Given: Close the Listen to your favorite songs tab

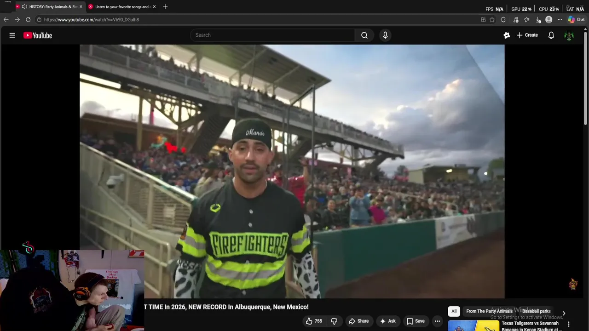Looking at the screenshot, I should (x=154, y=7).
